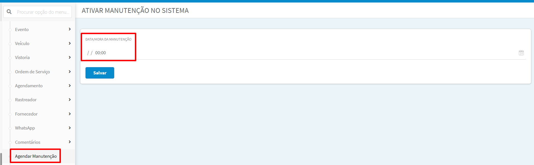Expand the Vistoria menu chevron
Viewport: 534px width, 165px height.
click(x=70, y=57)
